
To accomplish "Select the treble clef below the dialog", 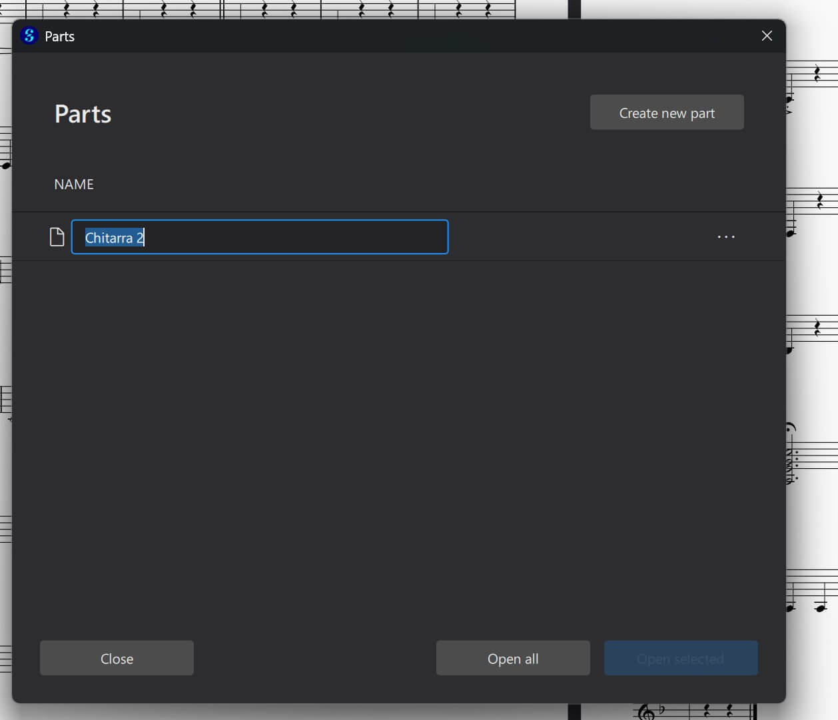I will click(x=645, y=713).
